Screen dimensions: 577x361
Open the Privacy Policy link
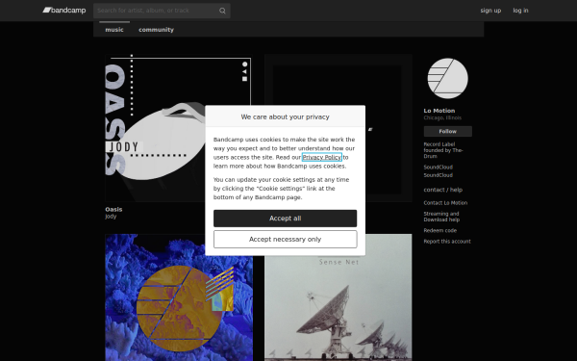pos(321,157)
